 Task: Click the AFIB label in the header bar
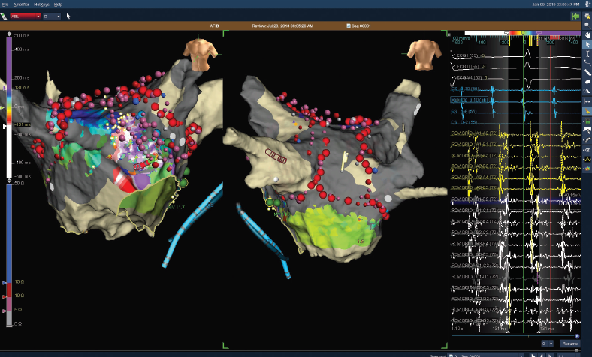pyautogui.click(x=214, y=26)
